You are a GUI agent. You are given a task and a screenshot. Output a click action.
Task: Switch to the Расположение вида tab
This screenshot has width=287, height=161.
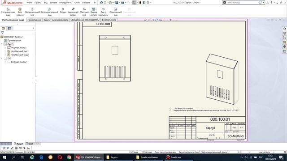[x=13, y=20]
